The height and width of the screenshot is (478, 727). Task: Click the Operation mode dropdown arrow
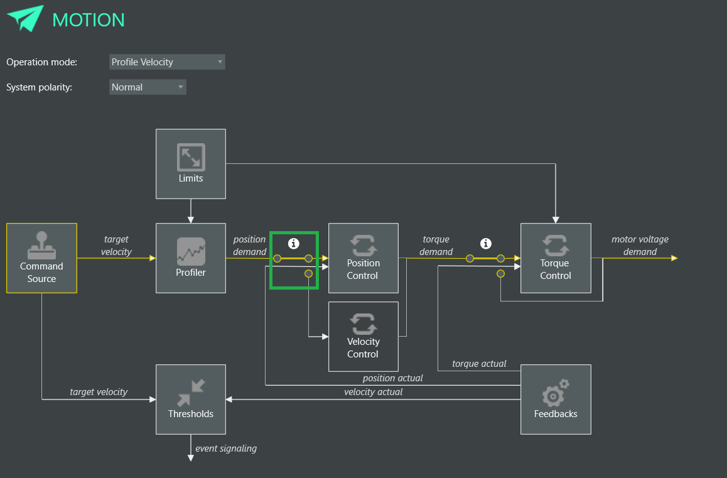(x=220, y=62)
